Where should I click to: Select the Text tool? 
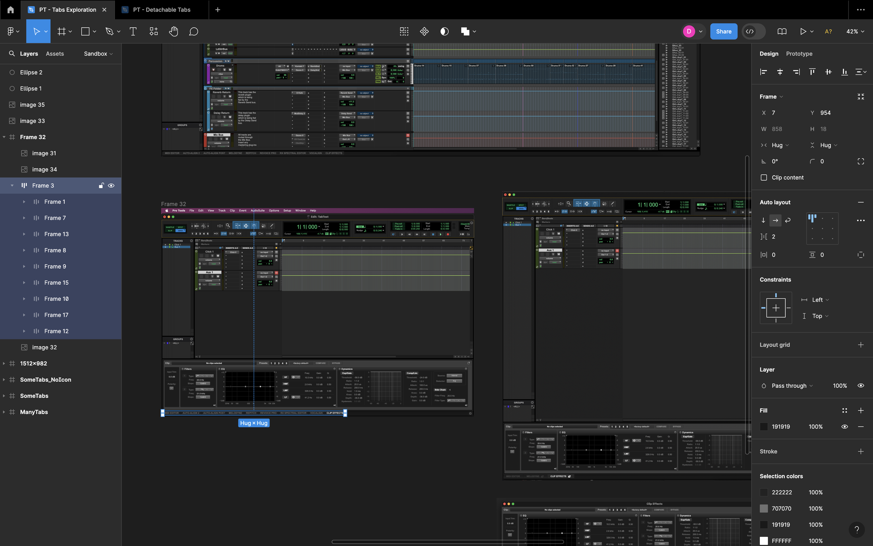133,31
